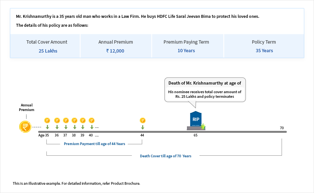The width and height of the screenshot is (314, 193).
Task: Click the rupee coin above age 36
Action: (57, 120)
